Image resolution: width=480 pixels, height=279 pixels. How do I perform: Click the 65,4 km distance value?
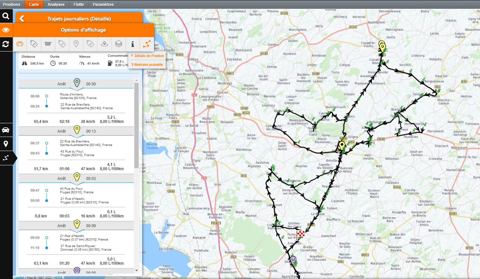41,122
